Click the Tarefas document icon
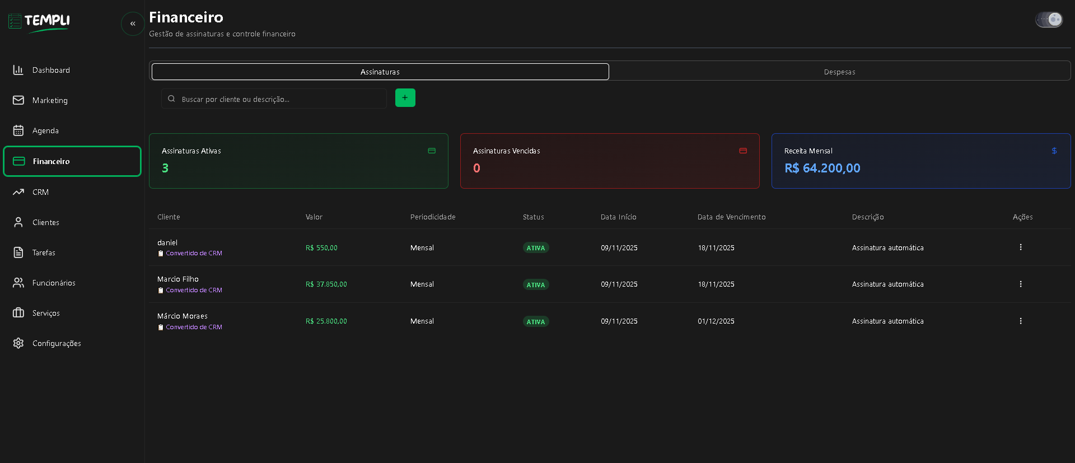 (x=18, y=252)
